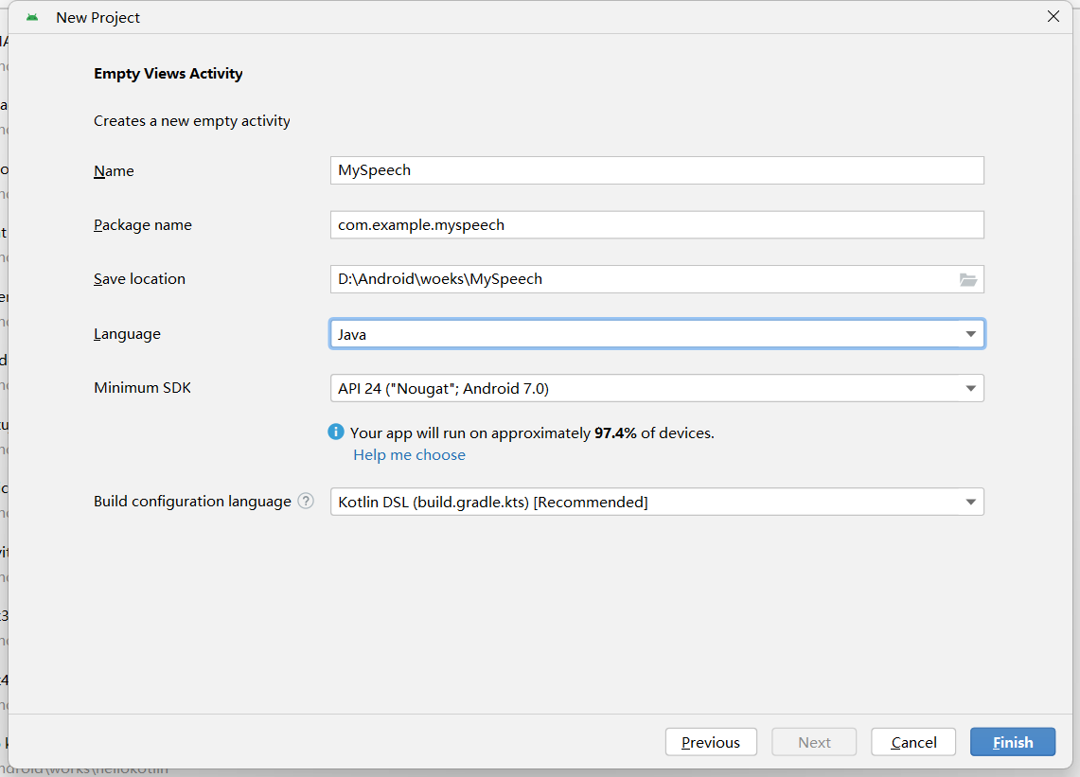
Task: Open the Help me choose link
Action: coord(409,455)
